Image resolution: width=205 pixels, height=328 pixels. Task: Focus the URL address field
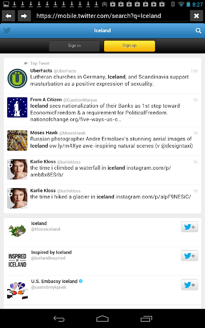pos(110,16)
